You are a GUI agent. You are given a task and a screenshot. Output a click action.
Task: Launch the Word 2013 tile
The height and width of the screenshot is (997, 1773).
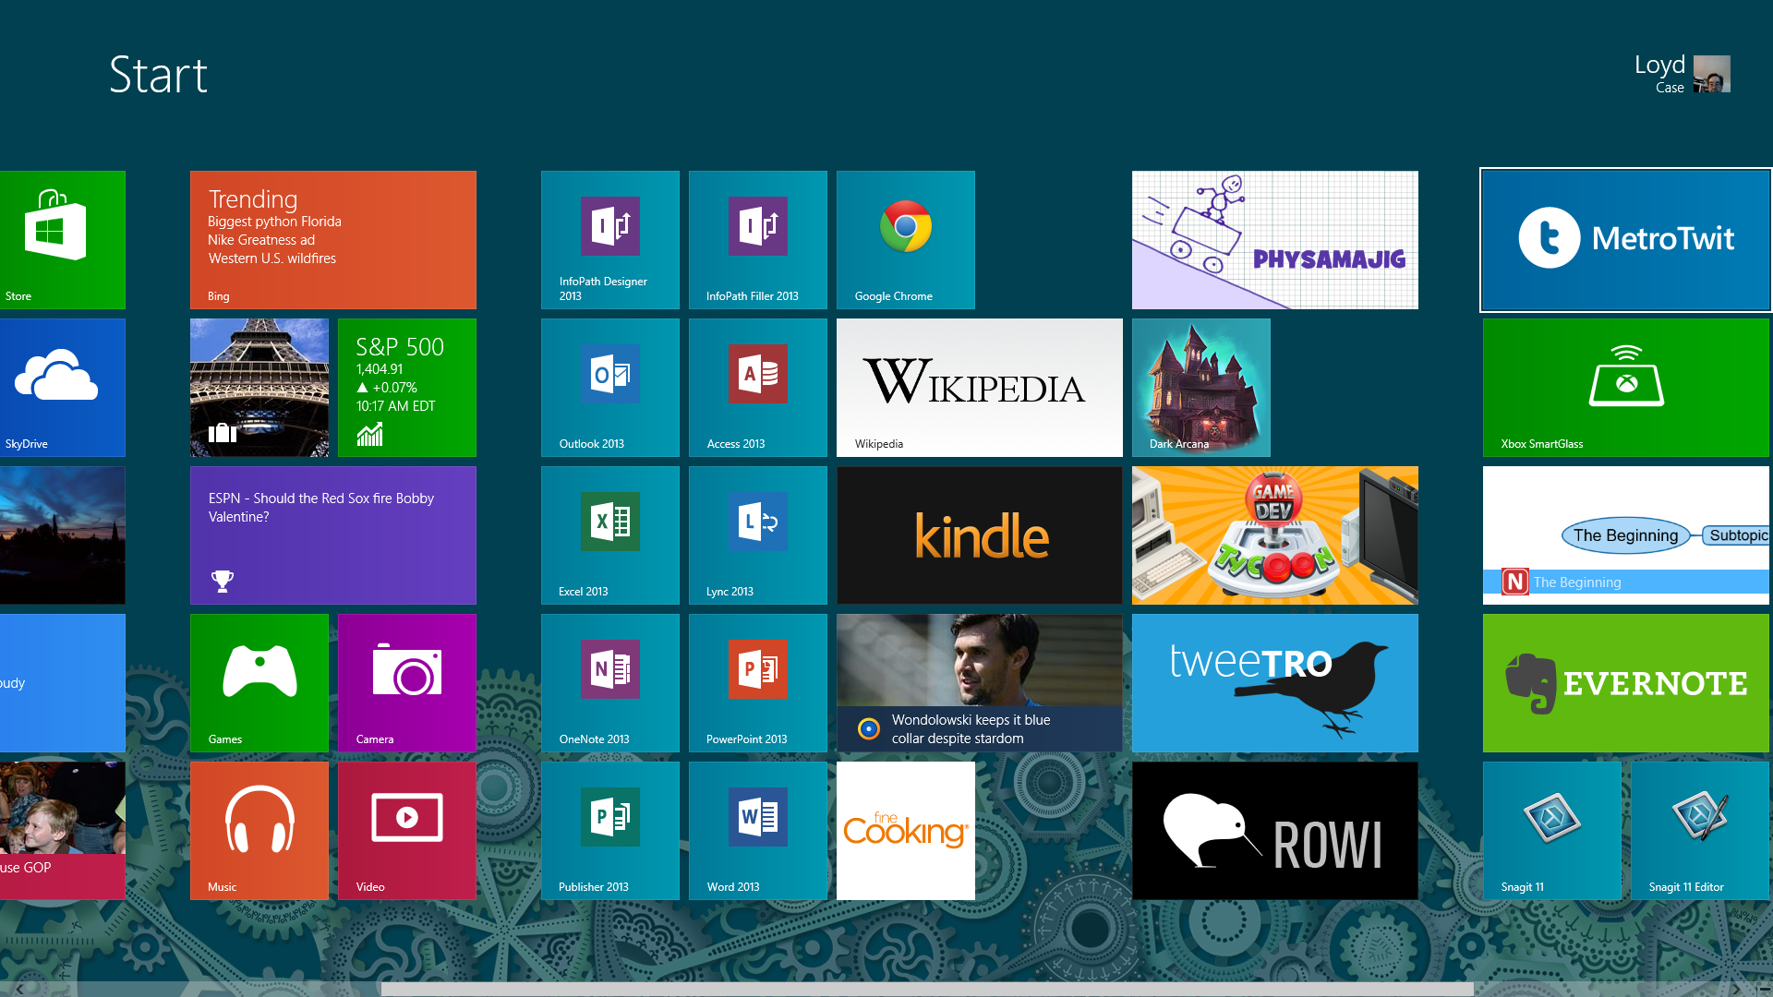(x=757, y=830)
